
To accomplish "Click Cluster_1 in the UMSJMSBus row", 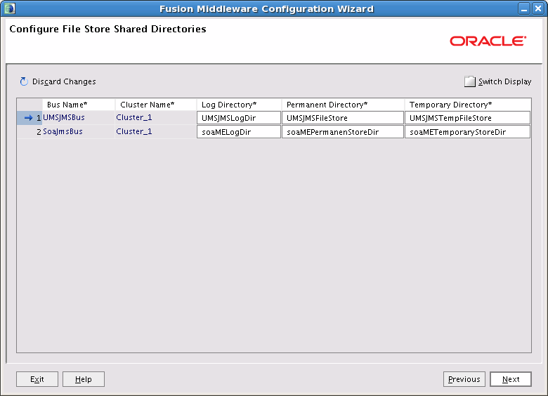I will [x=155, y=118].
